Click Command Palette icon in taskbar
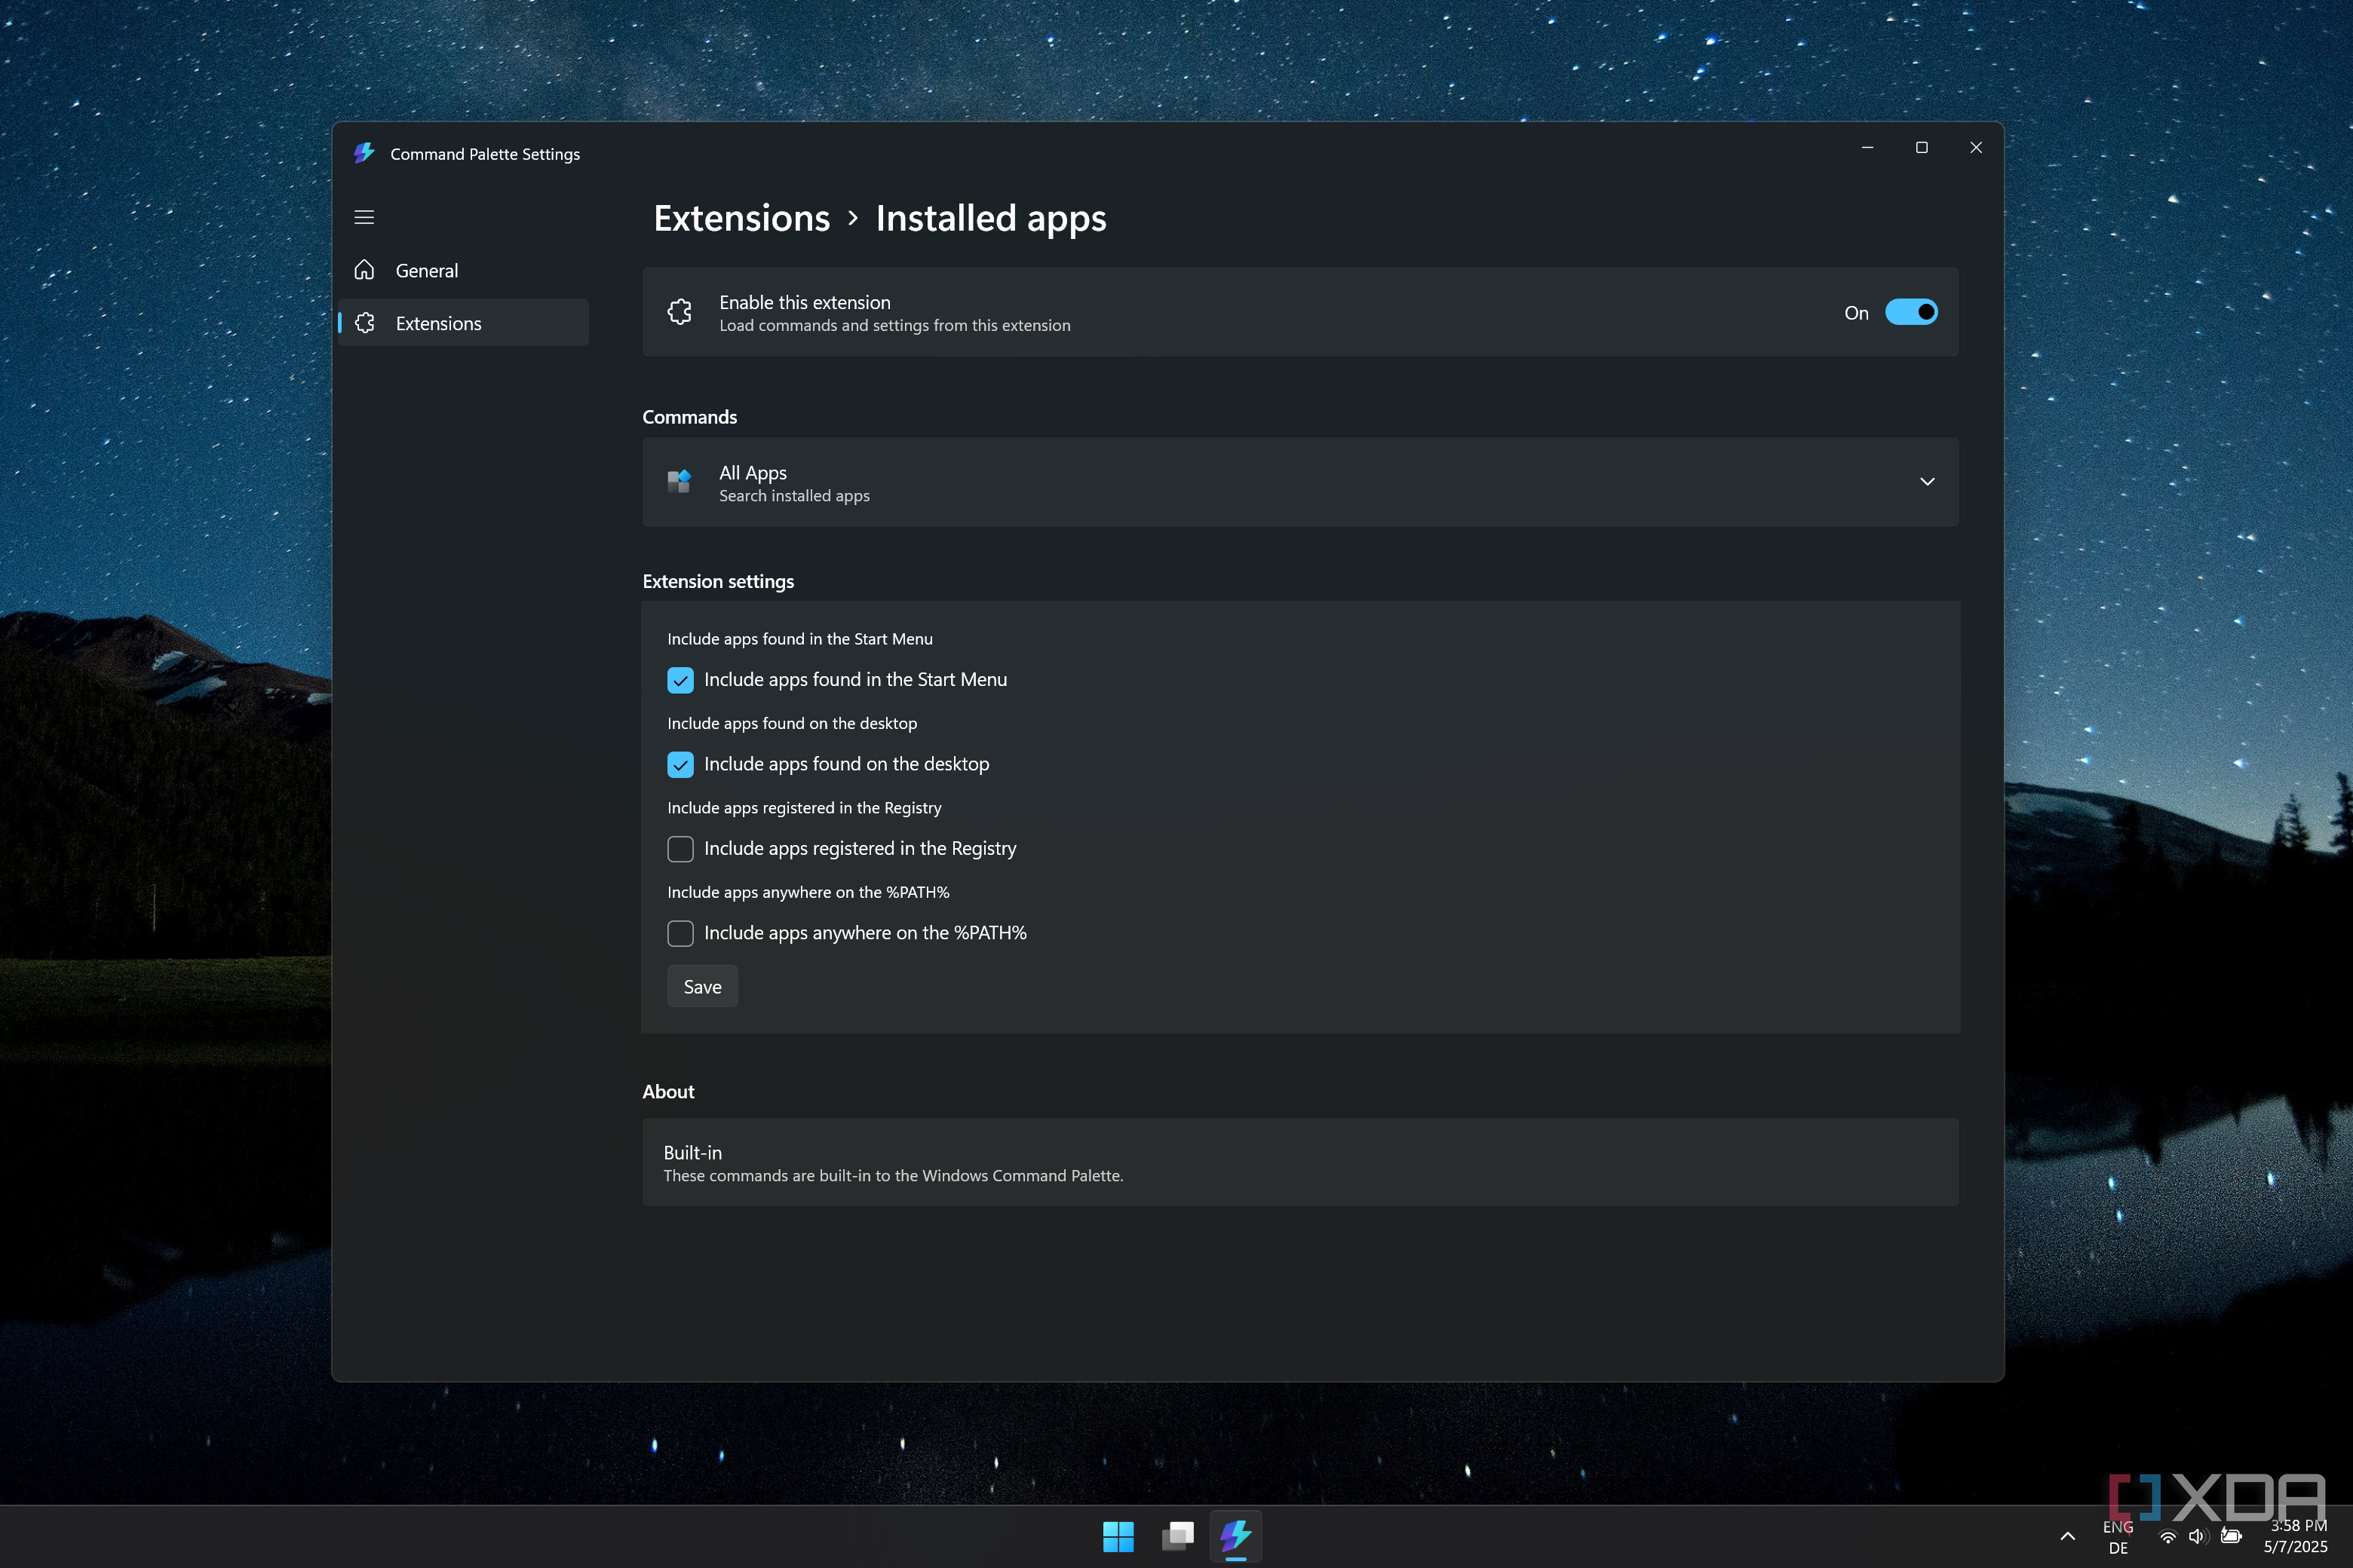 tap(1235, 1536)
